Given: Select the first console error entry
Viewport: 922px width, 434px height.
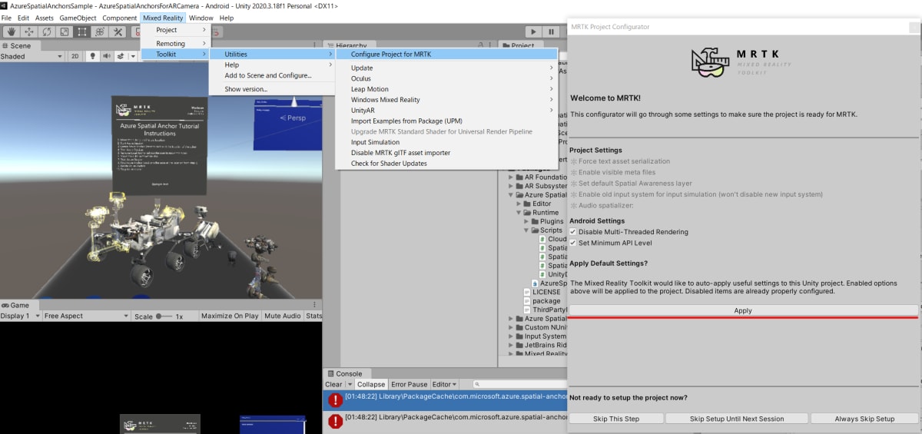Looking at the screenshot, I should [x=445, y=399].
